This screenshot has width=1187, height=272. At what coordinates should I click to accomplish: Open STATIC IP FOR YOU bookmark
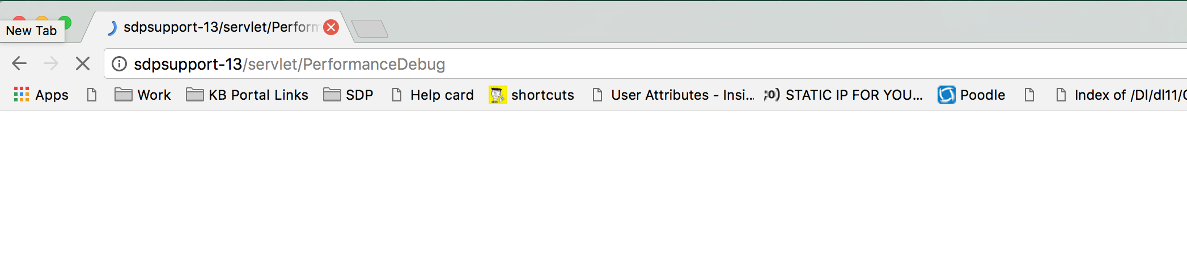[843, 95]
